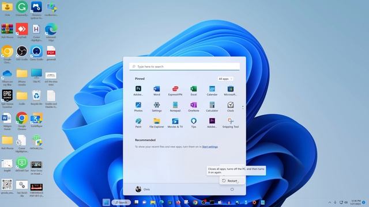Open Settings from the Start menu
The width and height of the screenshot is (369, 207).
tap(157, 107)
